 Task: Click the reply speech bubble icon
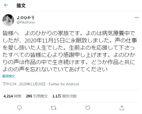[x=20, y=108]
